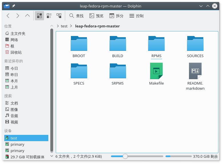Search for 音频 audio files

click(x=26, y=116)
